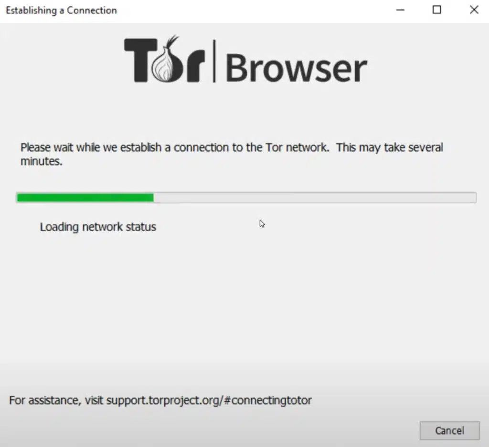Image resolution: width=489 pixels, height=447 pixels.
Task: Click the Loading network status text
Action: [x=98, y=227]
